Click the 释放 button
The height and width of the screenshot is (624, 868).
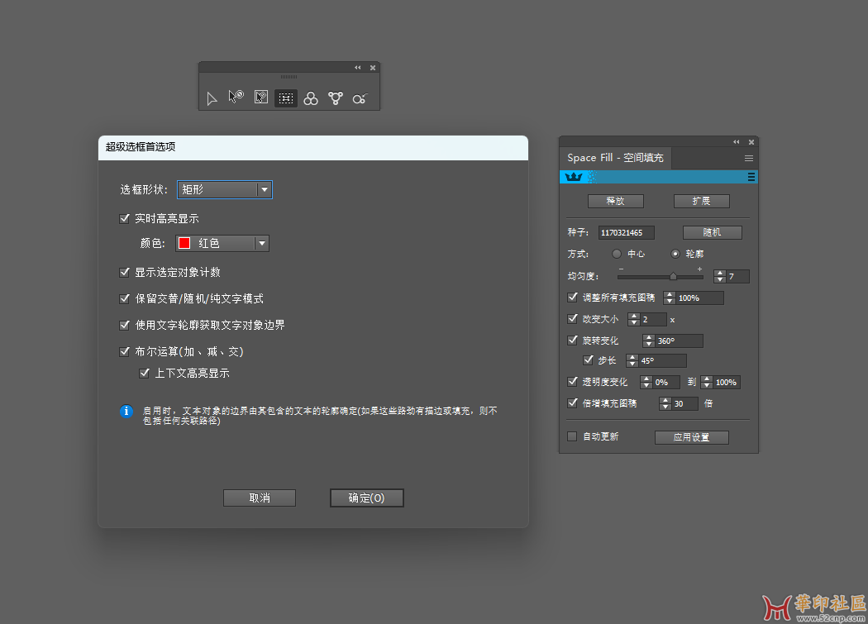click(616, 201)
